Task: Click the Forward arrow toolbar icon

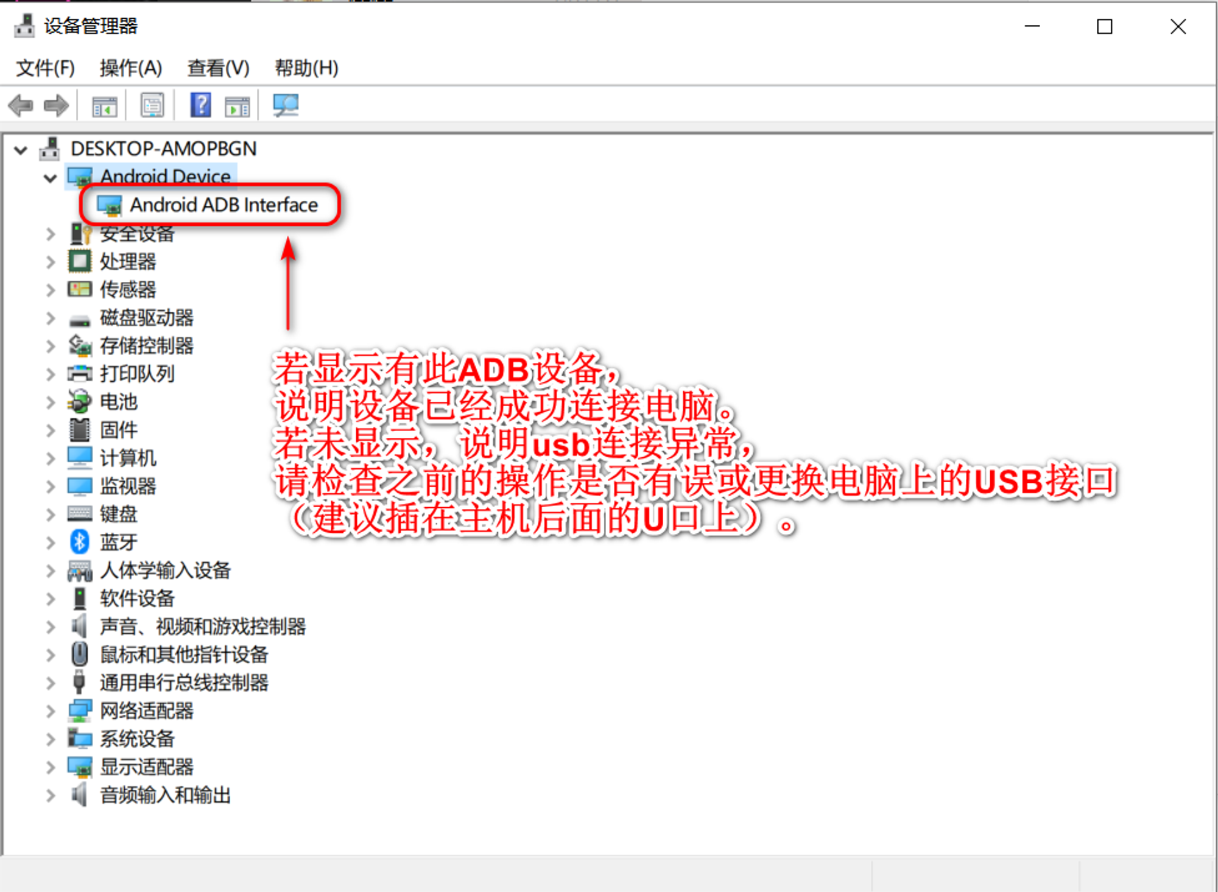Action: 56,106
